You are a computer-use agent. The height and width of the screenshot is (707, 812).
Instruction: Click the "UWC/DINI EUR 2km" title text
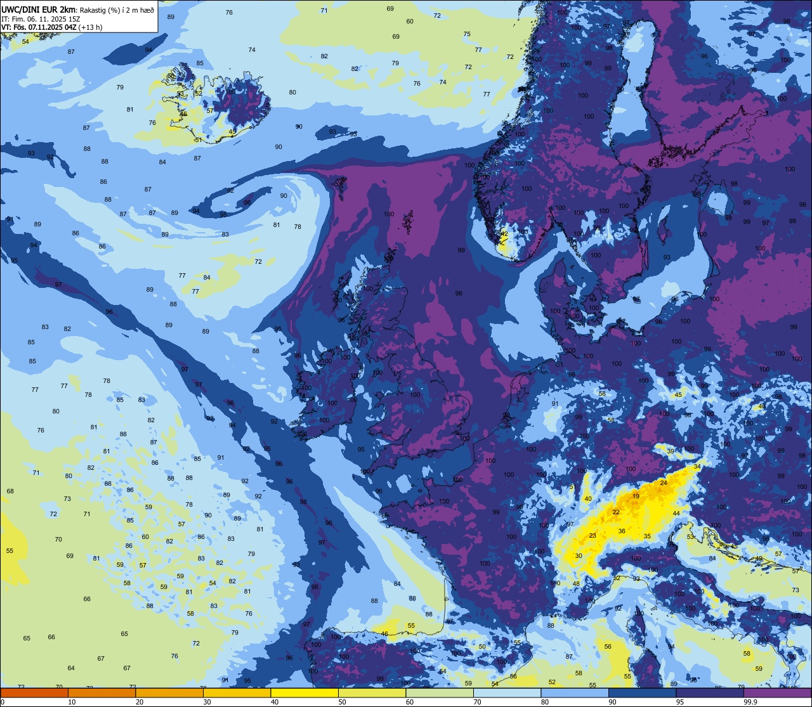point(38,9)
